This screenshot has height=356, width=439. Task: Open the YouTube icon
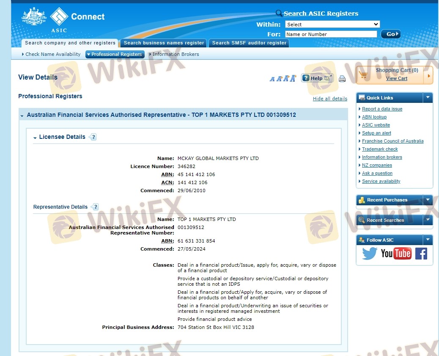coord(396,254)
